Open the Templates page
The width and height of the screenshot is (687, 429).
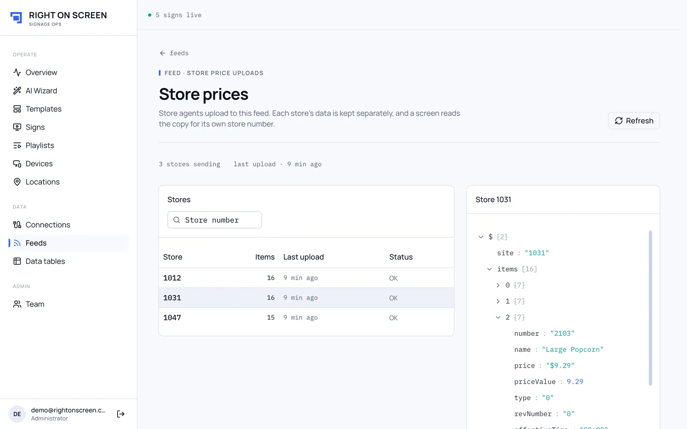click(69, 109)
